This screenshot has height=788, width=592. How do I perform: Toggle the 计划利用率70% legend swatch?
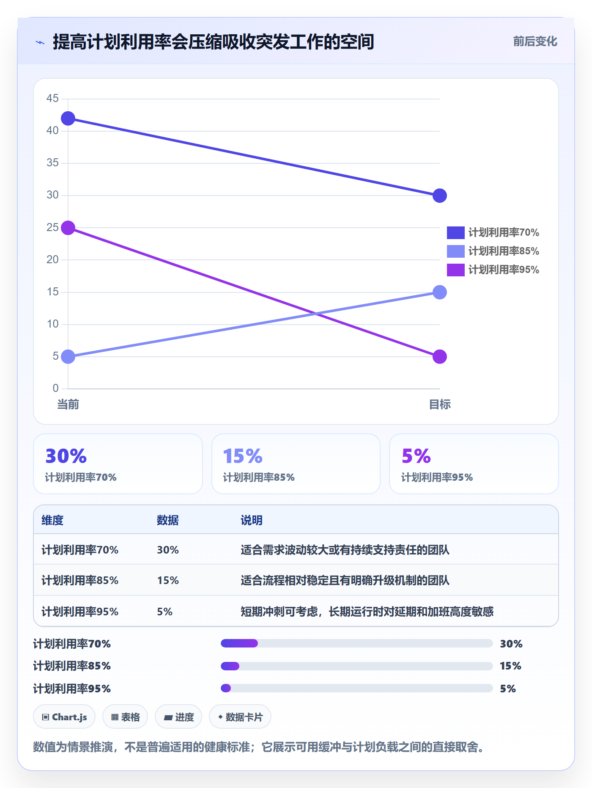click(x=456, y=233)
